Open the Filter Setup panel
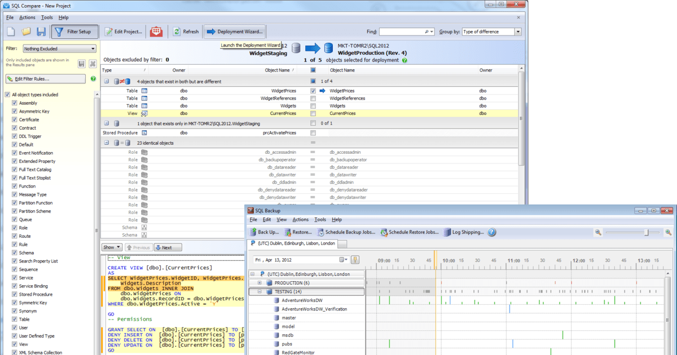Viewport: 677px width, 355px height. pyautogui.click(x=75, y=31)
